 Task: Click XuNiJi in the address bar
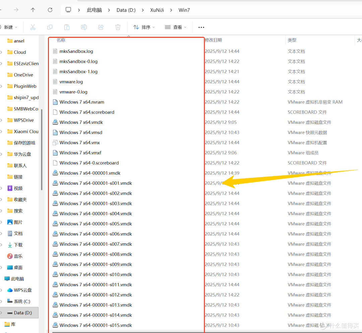157,10
